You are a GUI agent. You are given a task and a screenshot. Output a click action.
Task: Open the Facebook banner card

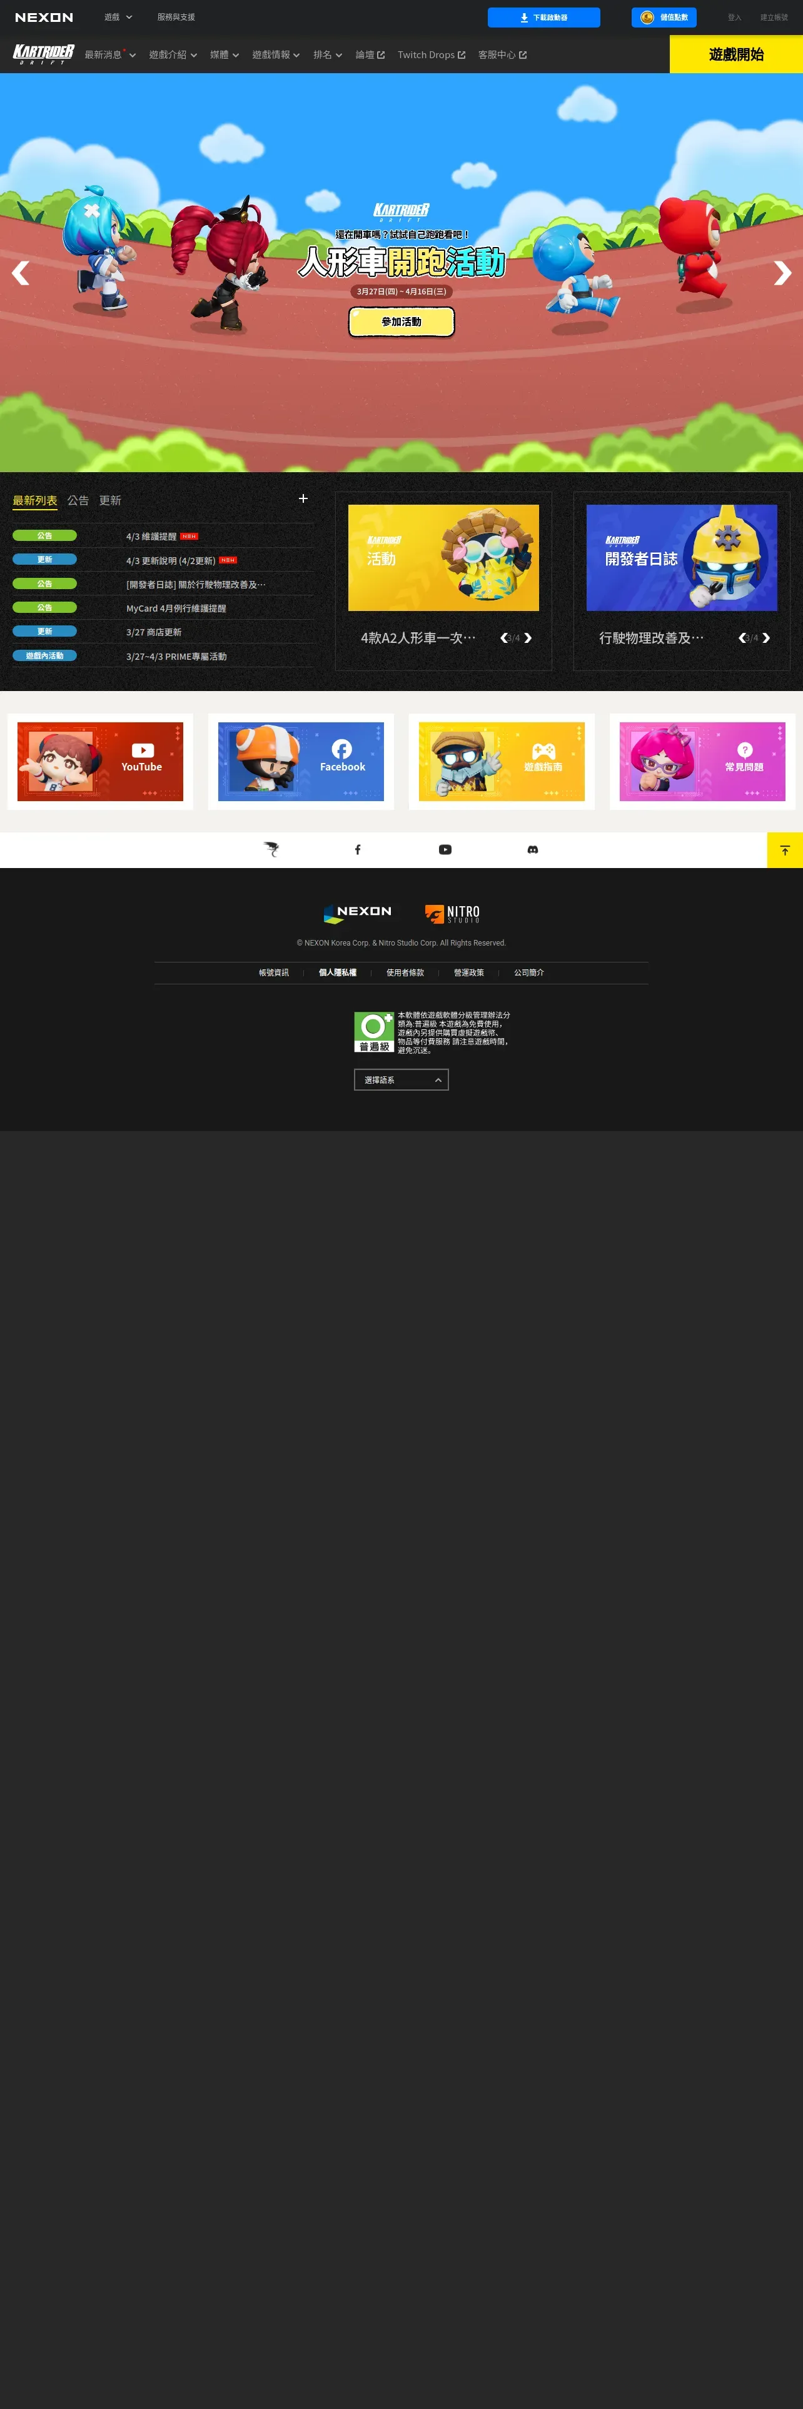(x=301, y=761)
